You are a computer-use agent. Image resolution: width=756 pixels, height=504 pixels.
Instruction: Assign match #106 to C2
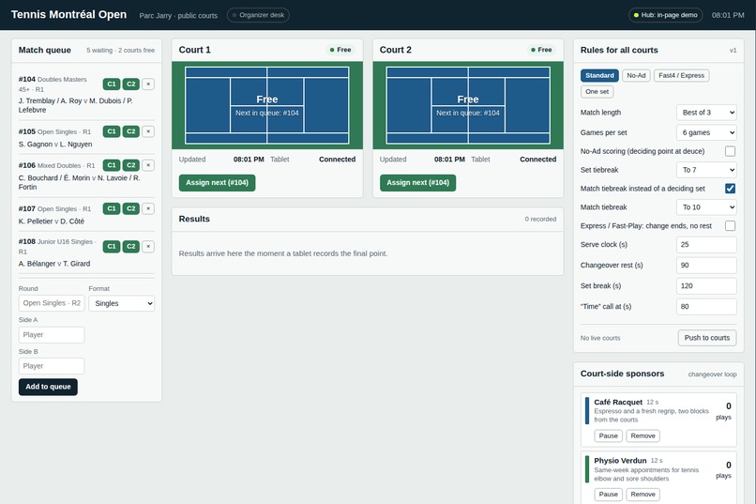click(130, 165)
